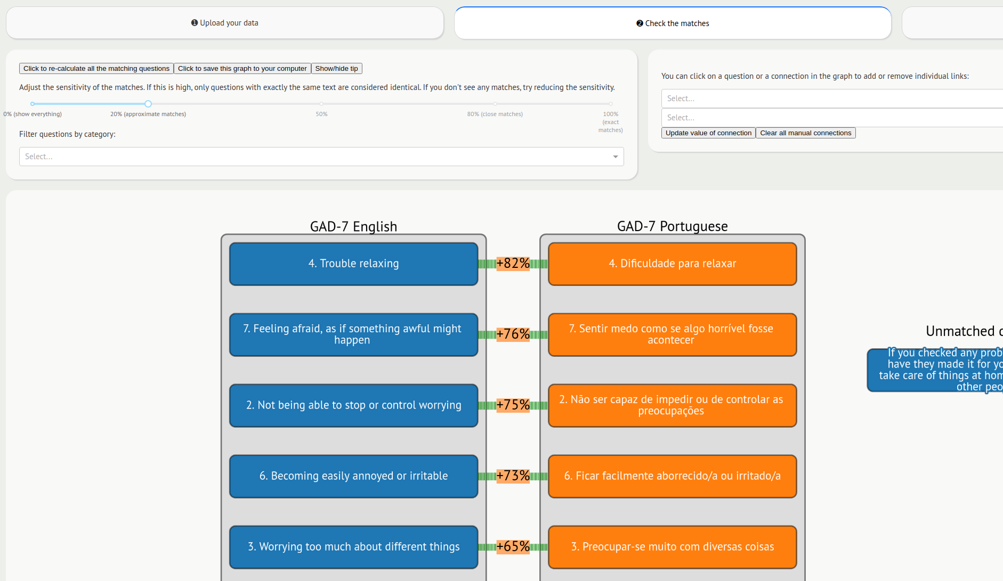Viewport: 1003px width, 581px height.
Task: Open the partially visible third step tab
Action: (952, 23)
